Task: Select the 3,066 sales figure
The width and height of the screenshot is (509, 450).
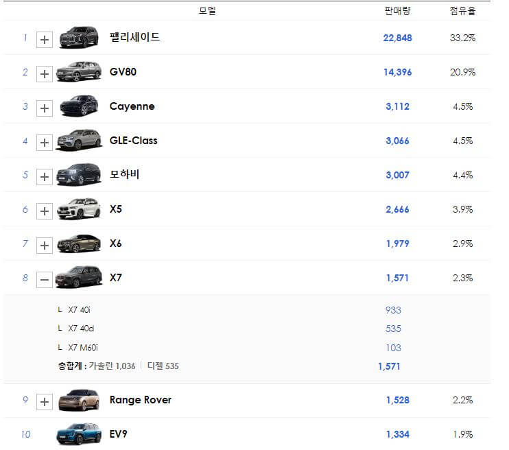Action: tap(398, 141)
